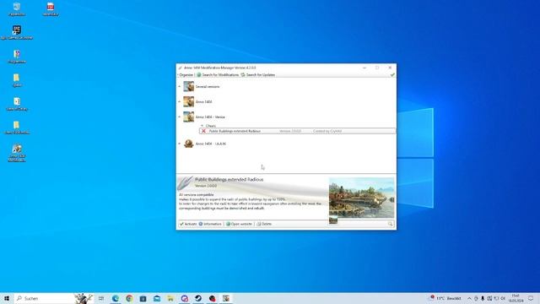Viewport: 540px width, 304px height.
Task: Click the green checkmark icon in toolbar
Action: click(392, 75)
